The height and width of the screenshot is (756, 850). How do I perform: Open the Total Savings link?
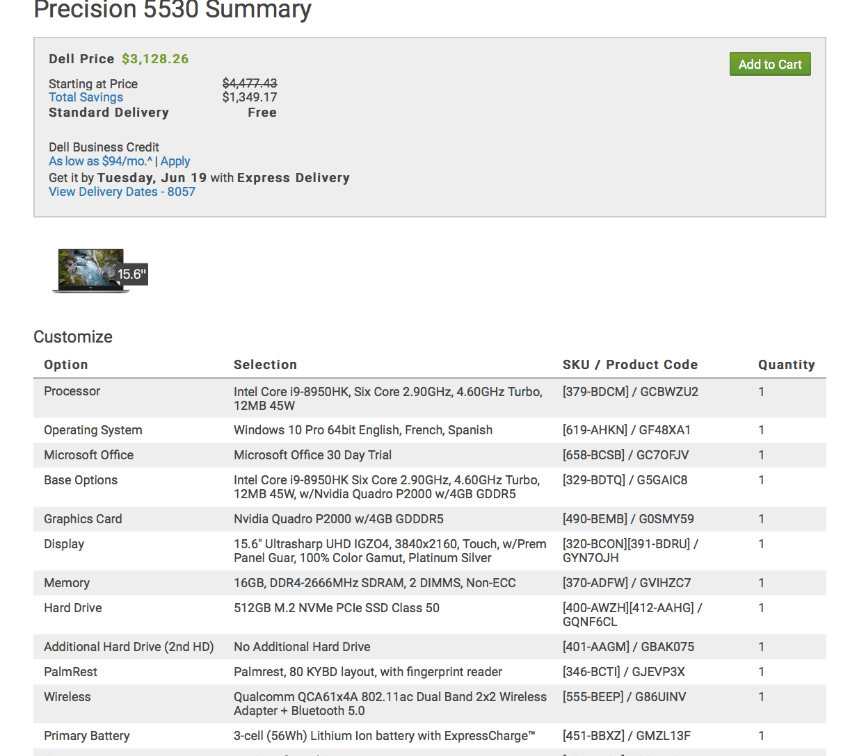[86, 97]
